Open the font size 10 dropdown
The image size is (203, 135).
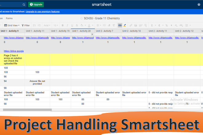pos(56,25)
